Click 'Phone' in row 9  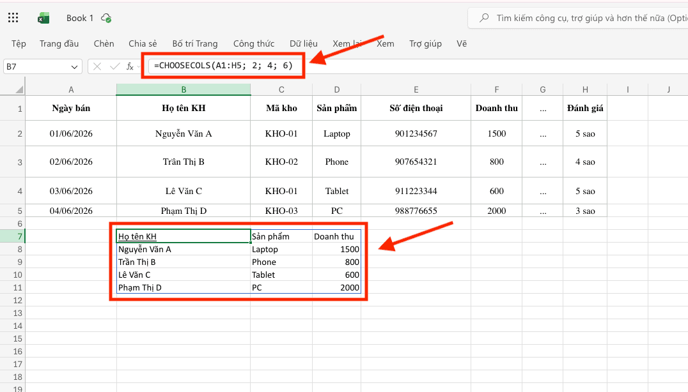click(281, 262)
